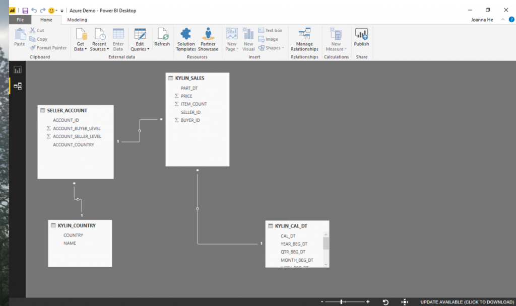Select the PART_DT field
Image resolution: width=516 pixels, height=306 pixels.
[189, 88]
